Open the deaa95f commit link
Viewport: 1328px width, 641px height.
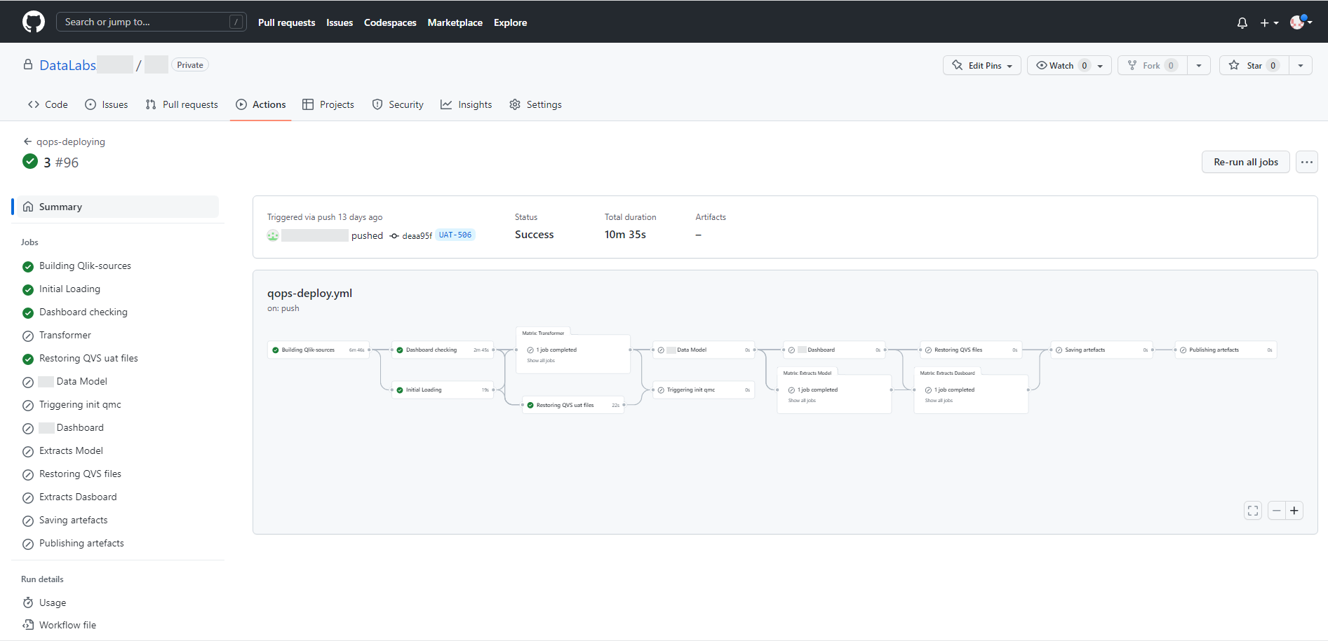[x=417, y=236]
